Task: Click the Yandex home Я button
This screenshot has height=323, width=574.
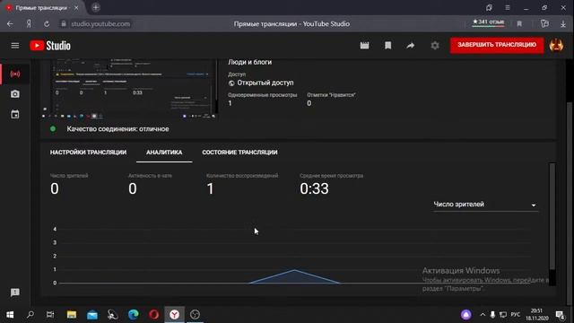Action: pyautogui.click(x=29, y=24)
